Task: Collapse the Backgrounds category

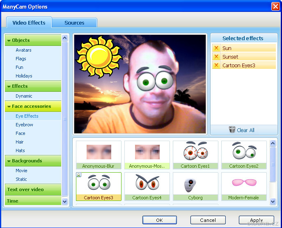Action: [33, 161]
